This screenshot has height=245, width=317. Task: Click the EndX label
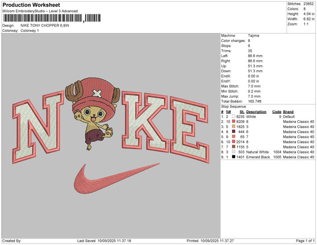pyautogui.click(x=226, y=76)
